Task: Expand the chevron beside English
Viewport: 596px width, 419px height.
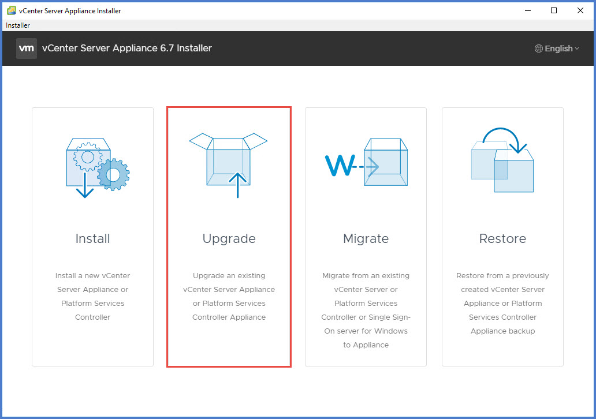Action: [x=577, y=49]
